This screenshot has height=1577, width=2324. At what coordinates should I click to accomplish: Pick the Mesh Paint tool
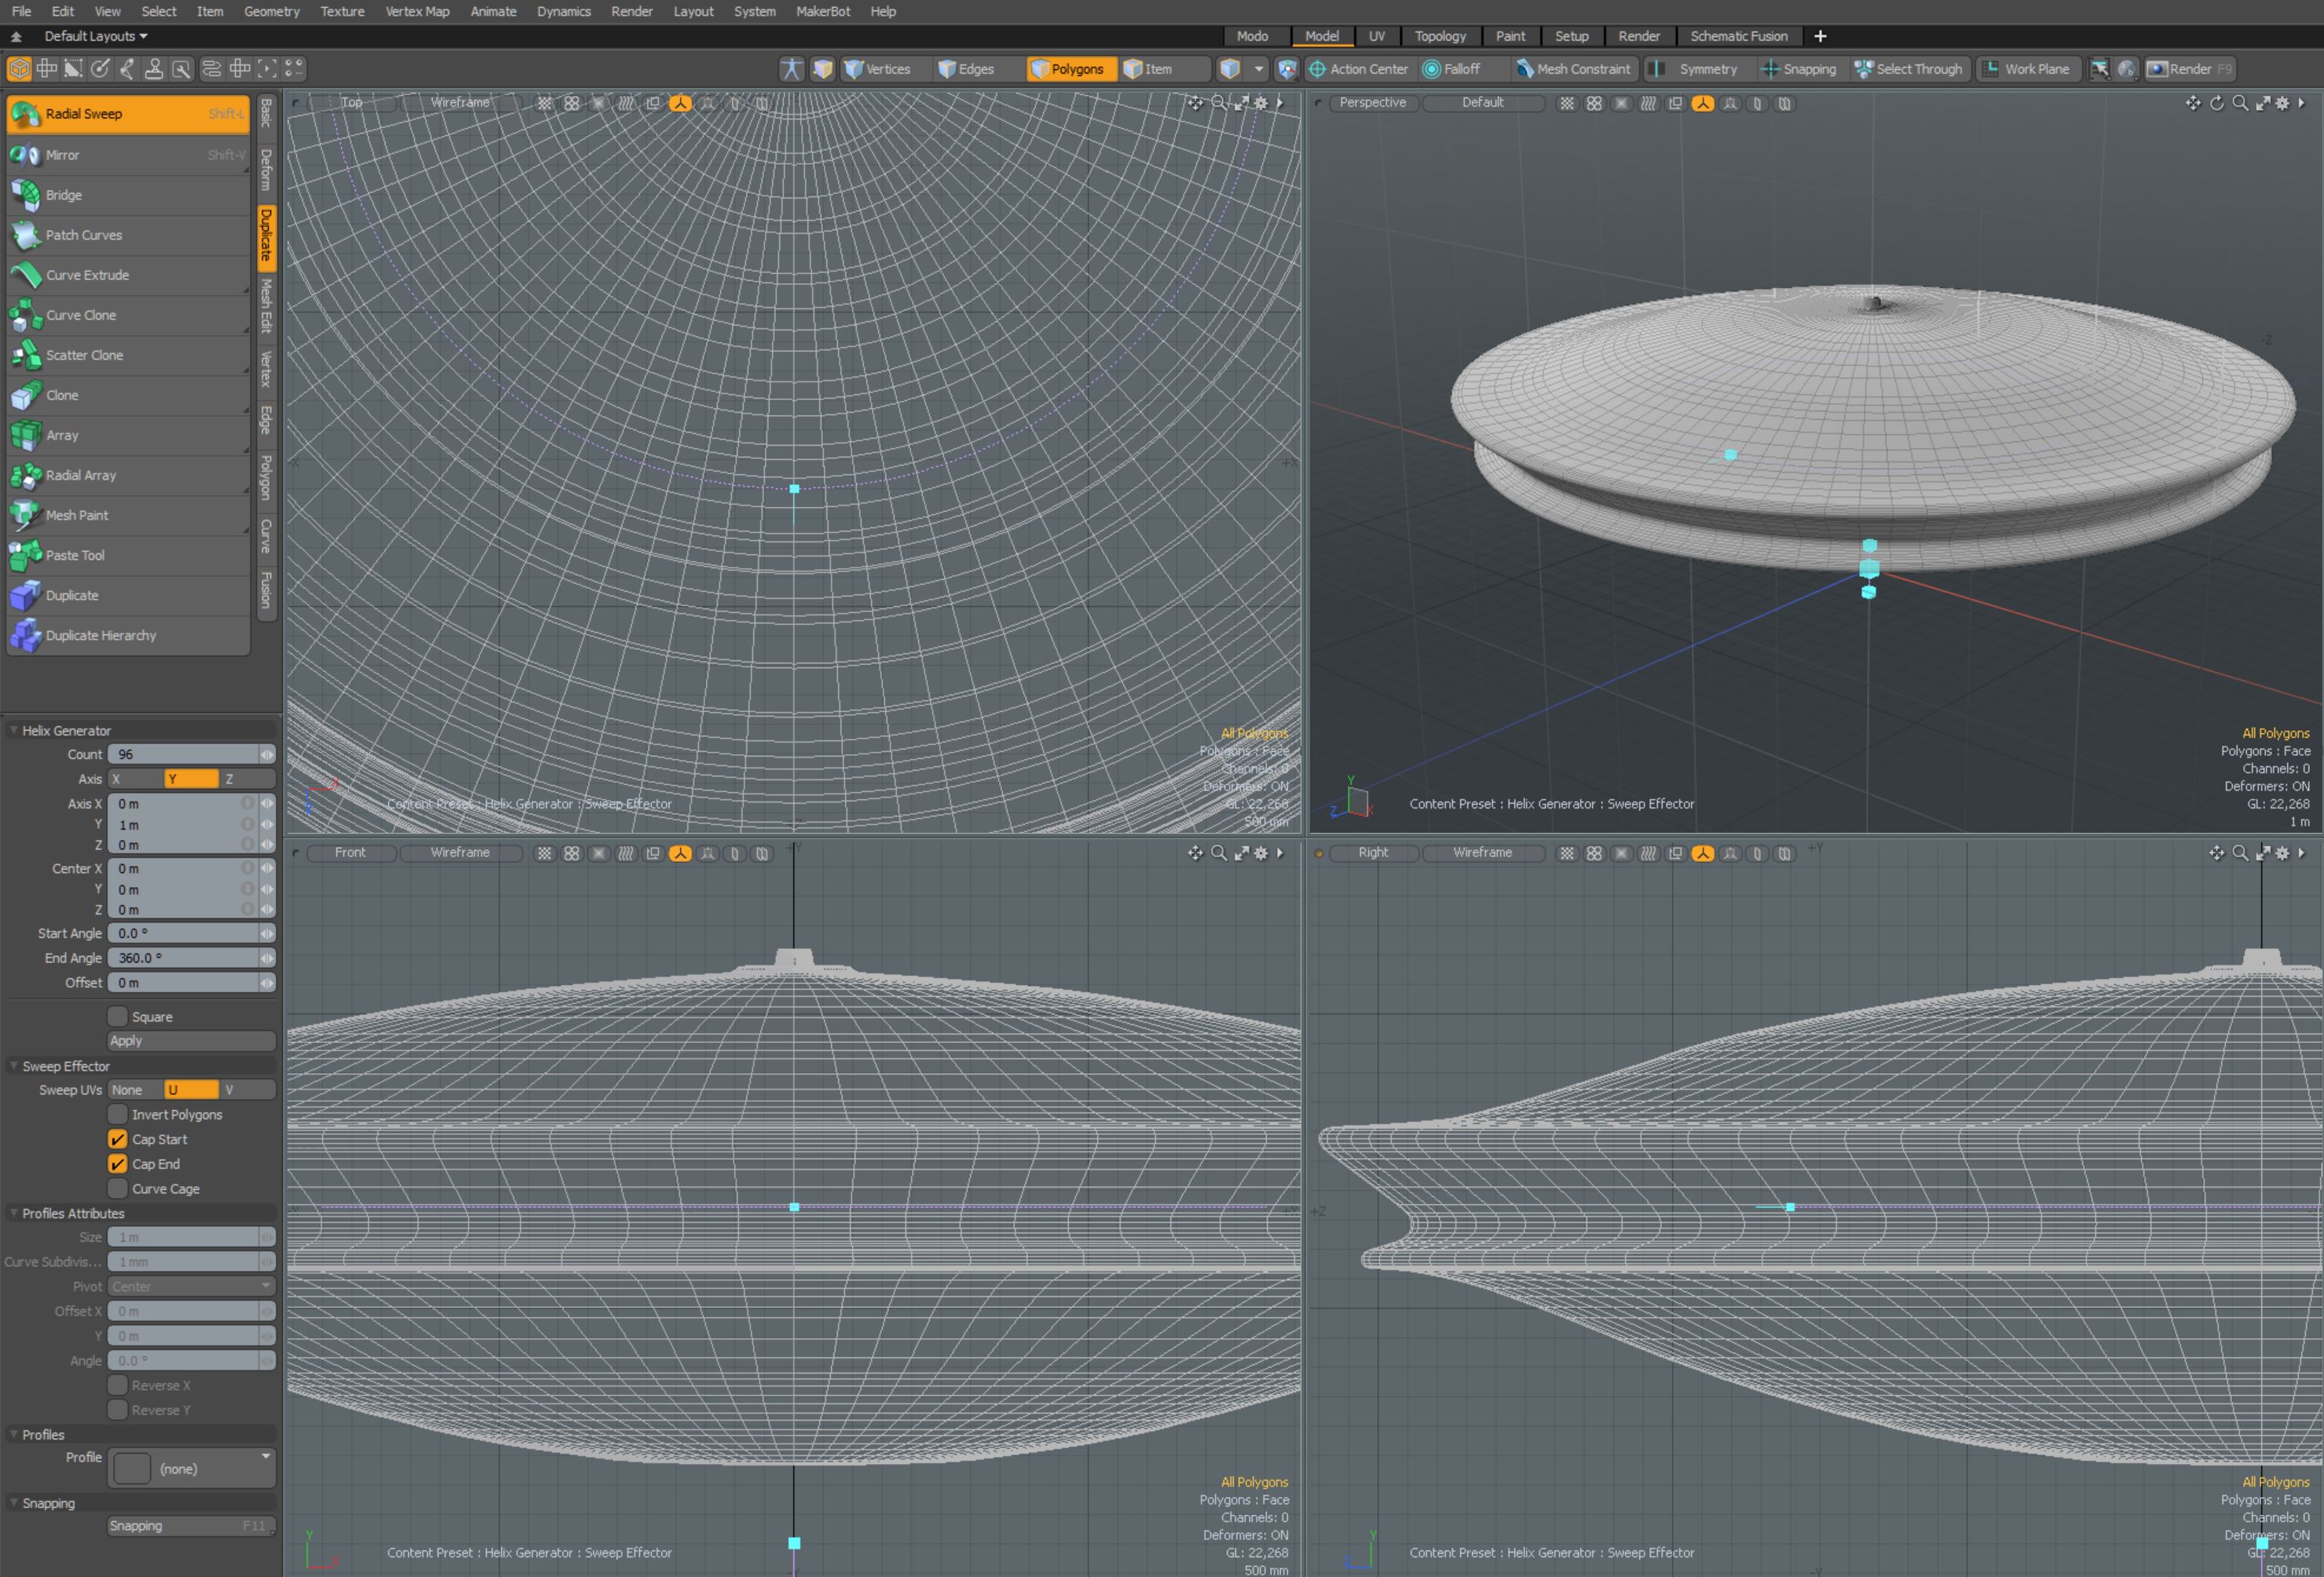[76, 515]
